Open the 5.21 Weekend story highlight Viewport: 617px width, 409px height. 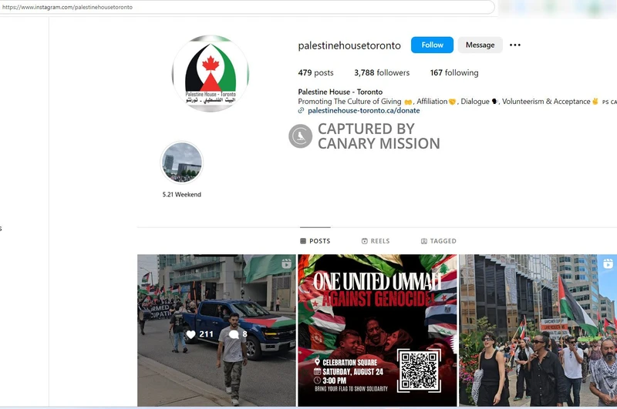point(182,163)
